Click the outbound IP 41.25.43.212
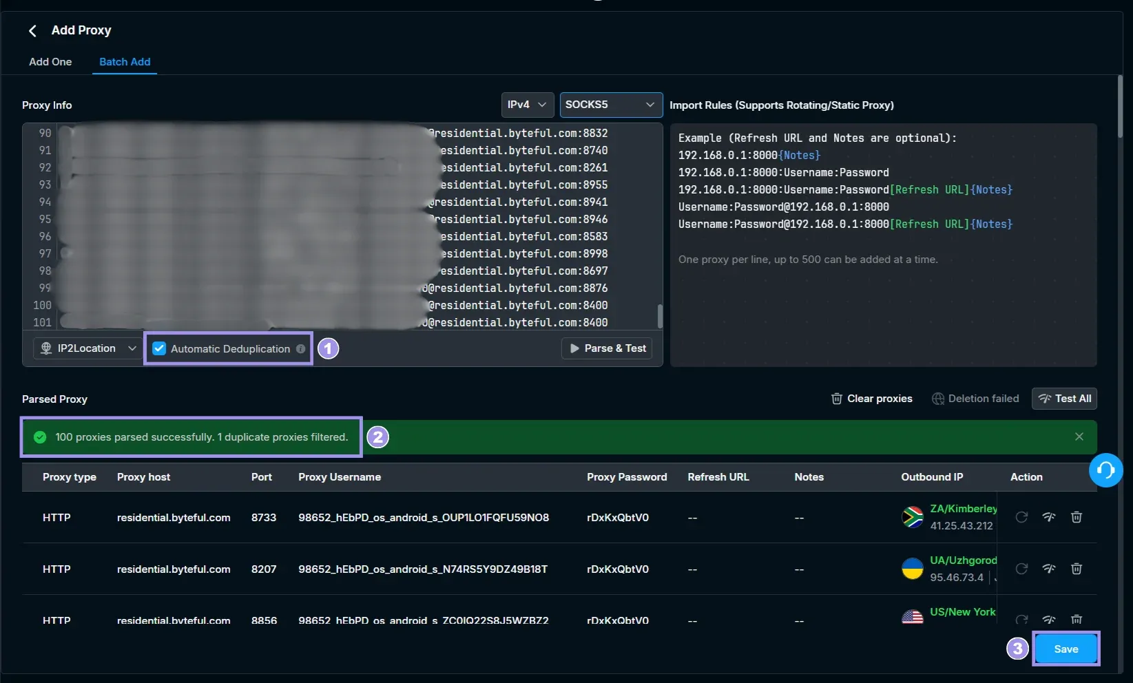1133x683 pixels. point(962,526)
